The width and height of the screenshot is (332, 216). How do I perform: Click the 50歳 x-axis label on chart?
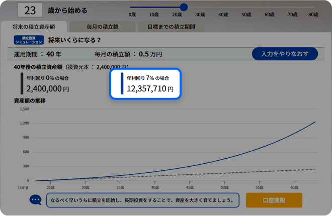point(224,187)
